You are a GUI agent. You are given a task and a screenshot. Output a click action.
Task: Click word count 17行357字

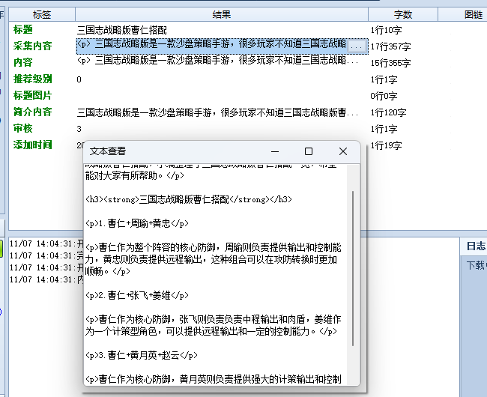pyautogui.click(x=390, y=46)
